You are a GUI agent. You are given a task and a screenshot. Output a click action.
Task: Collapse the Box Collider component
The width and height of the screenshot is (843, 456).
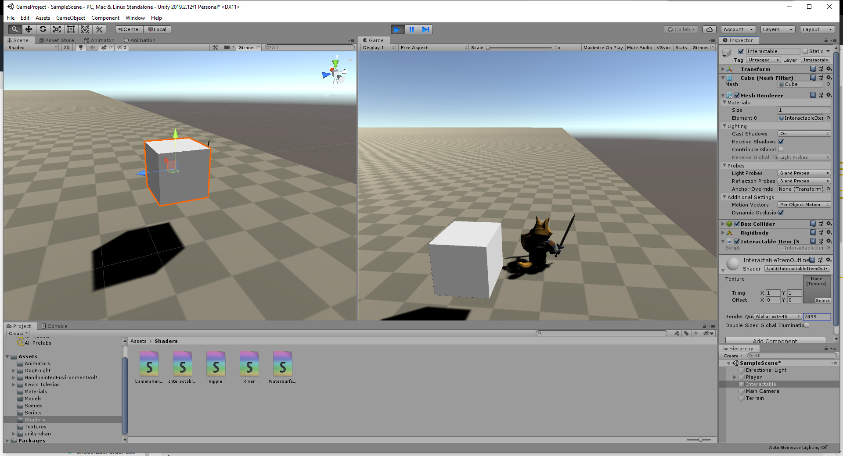[724, 224]
